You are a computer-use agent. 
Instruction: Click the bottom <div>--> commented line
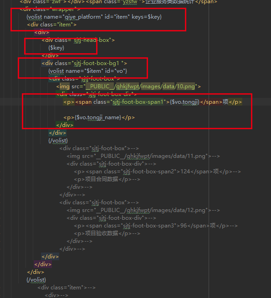tap(56, 295)
